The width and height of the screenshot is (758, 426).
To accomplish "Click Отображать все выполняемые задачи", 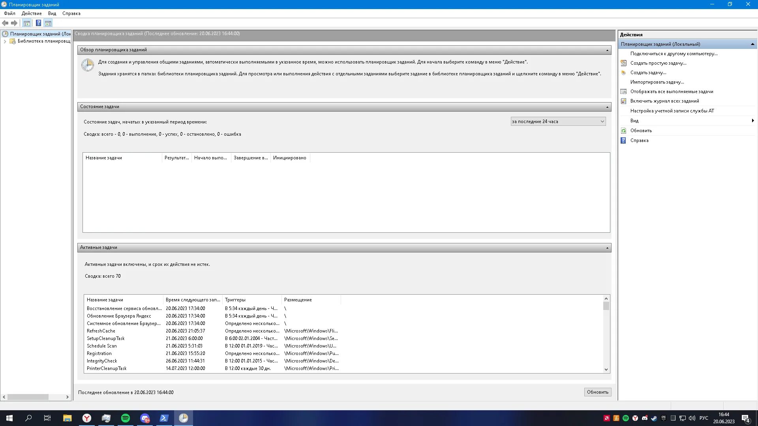I will pyautogui.click(x=672, y=92).
